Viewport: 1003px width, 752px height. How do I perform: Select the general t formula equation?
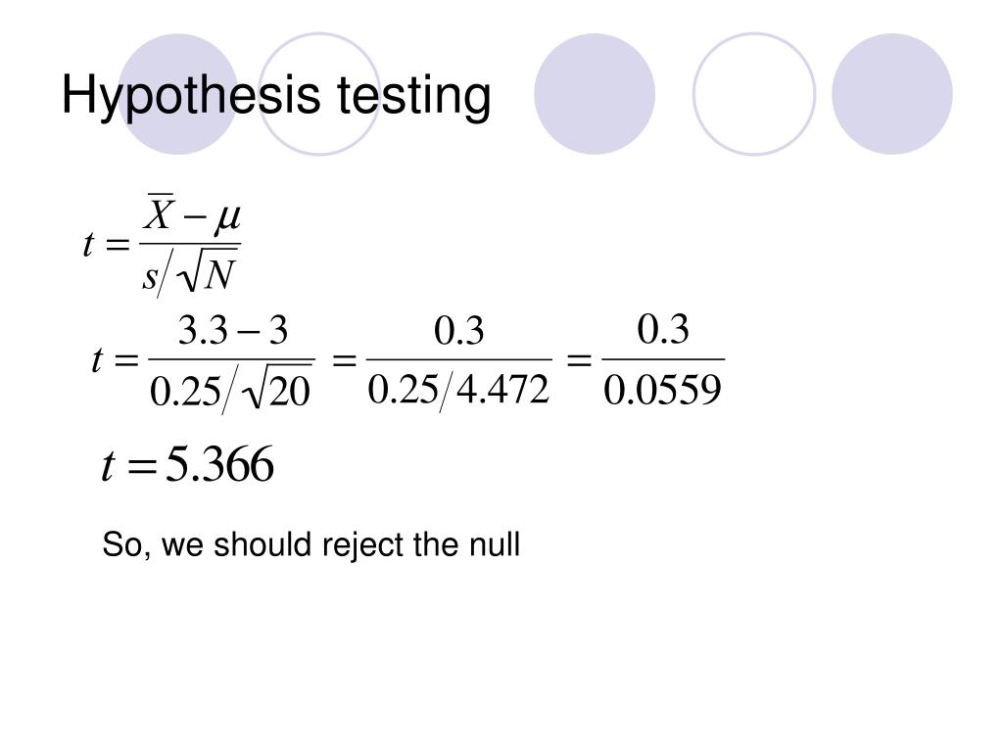point(162,246)
